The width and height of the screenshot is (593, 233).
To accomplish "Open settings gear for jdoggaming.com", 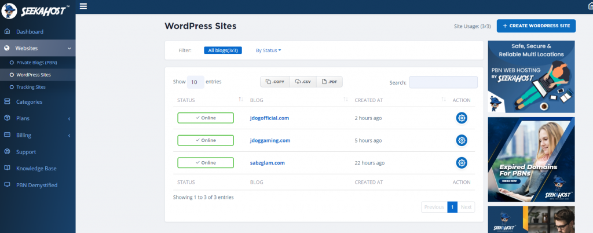I will pos(462,140).
